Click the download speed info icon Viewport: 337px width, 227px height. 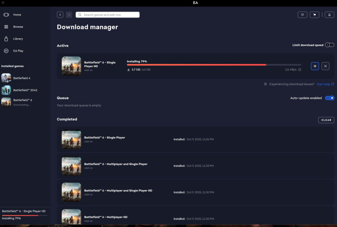point(300,69)
